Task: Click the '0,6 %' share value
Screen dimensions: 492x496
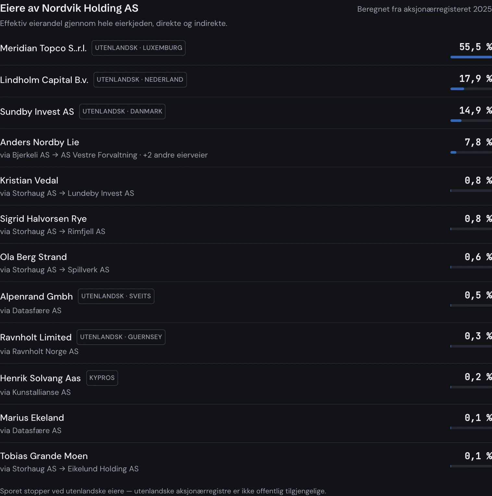Action: coord(478,257)
